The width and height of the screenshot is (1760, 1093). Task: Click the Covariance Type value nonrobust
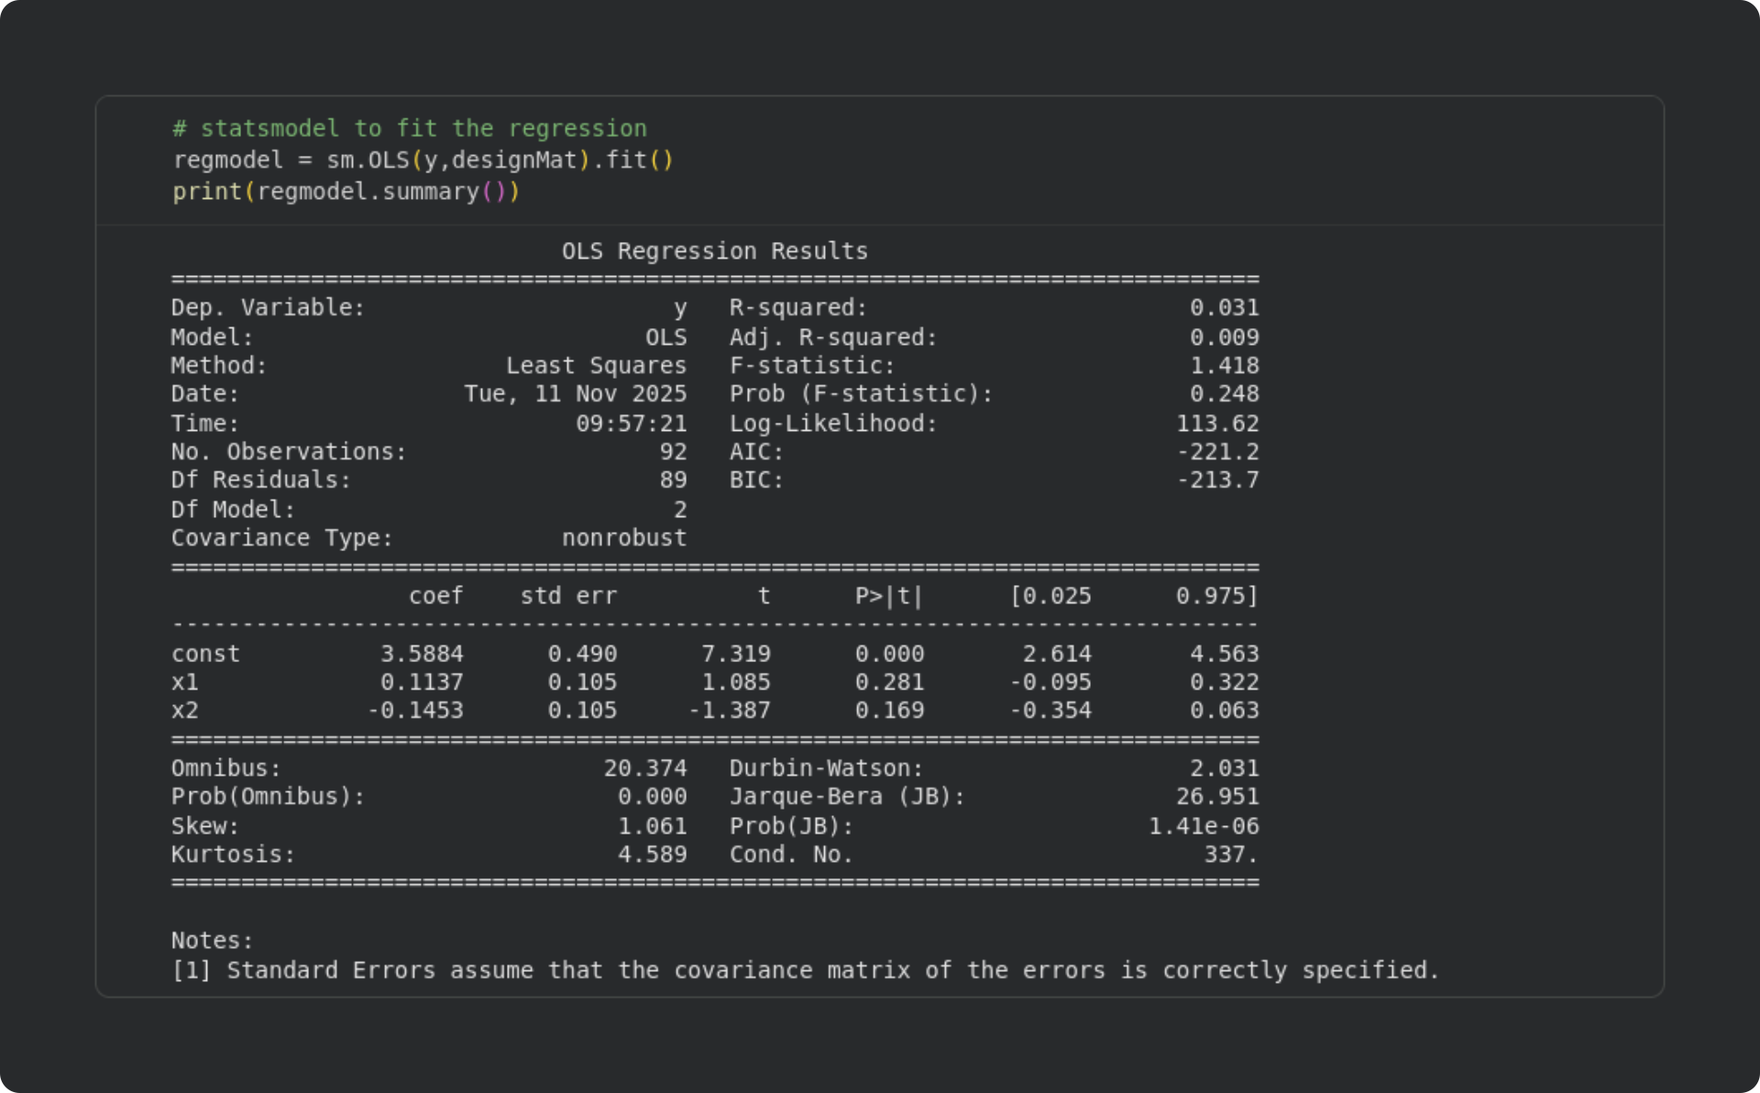click(623, 538)
